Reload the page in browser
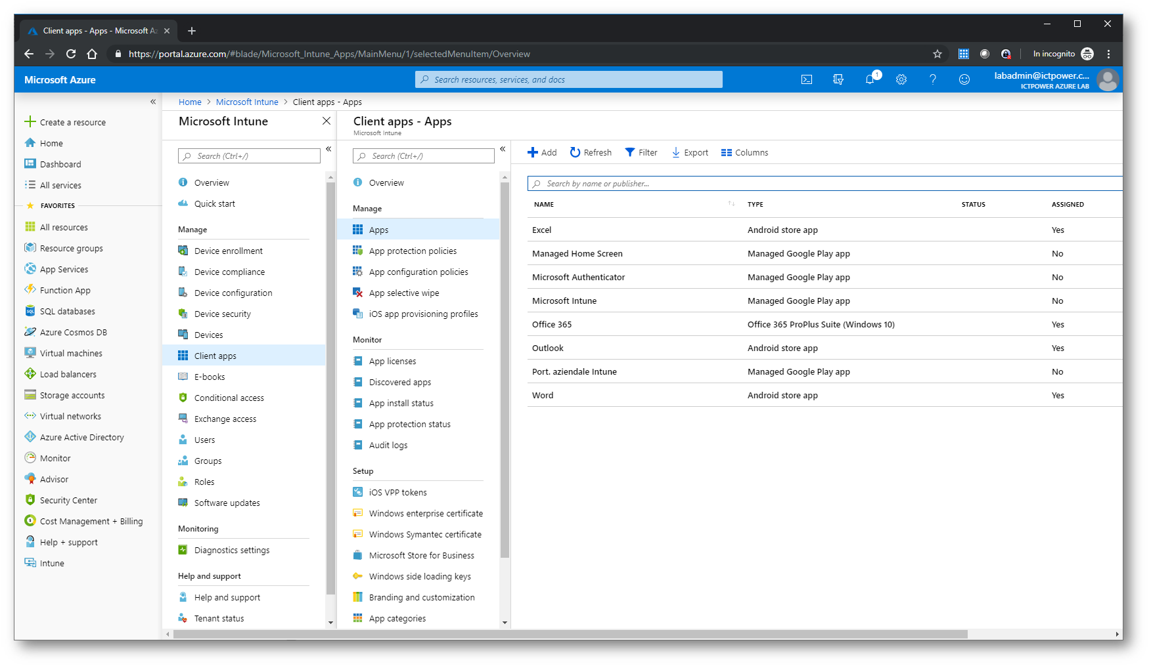This screenshot has height=668, width=1151. [x=71, y=54]
